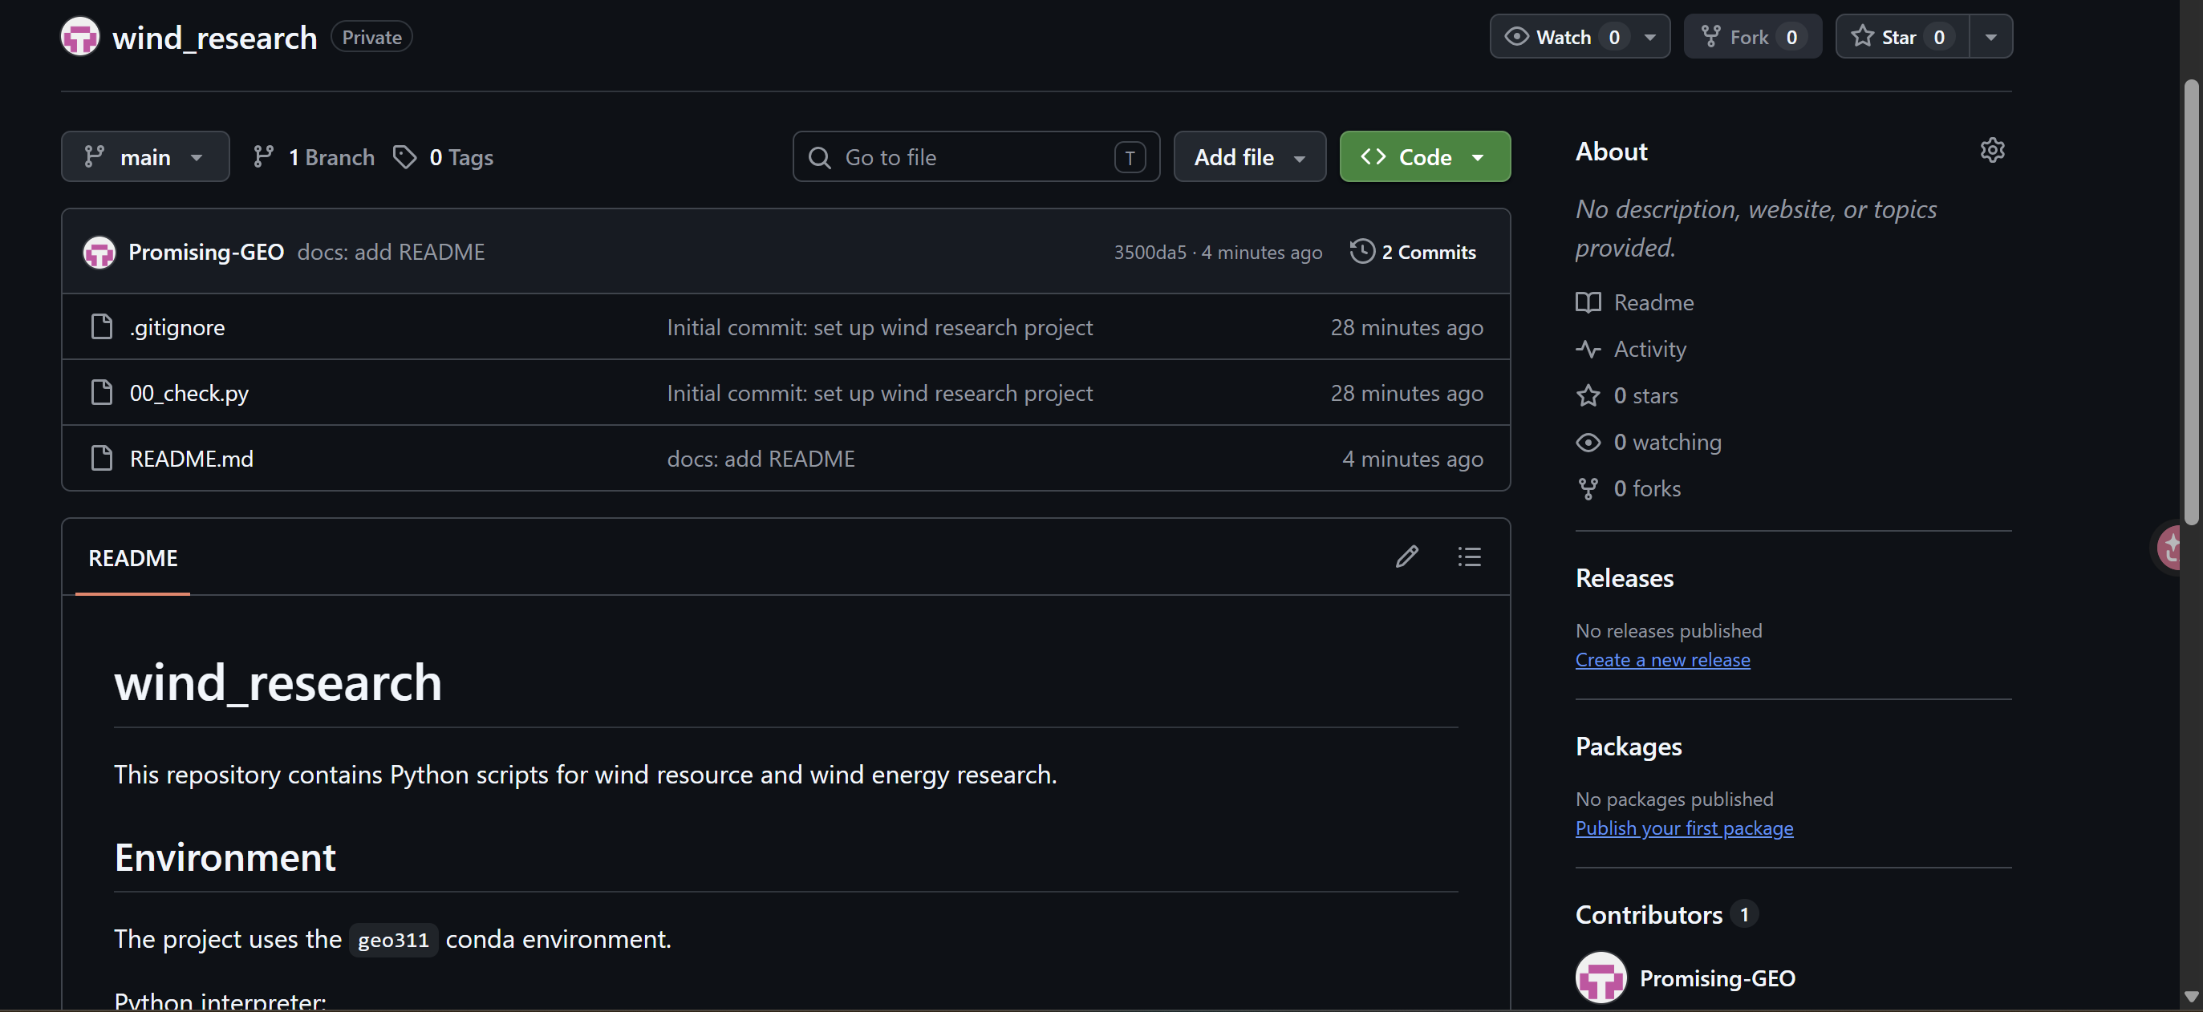Open the 00_check.py row's Initial commit message
The width and height of the screenshot is (2203, 1012).
point(879,392)
